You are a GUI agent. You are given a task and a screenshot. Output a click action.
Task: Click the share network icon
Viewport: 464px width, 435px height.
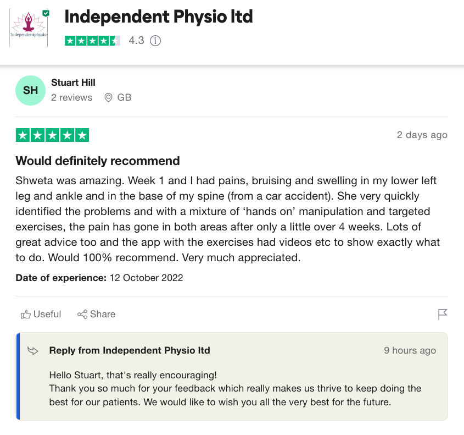point(82,315)
